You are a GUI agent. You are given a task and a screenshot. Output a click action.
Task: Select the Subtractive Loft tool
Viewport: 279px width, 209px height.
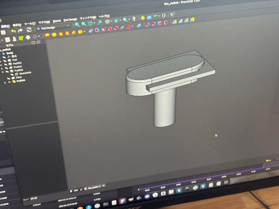coord(110,29)
